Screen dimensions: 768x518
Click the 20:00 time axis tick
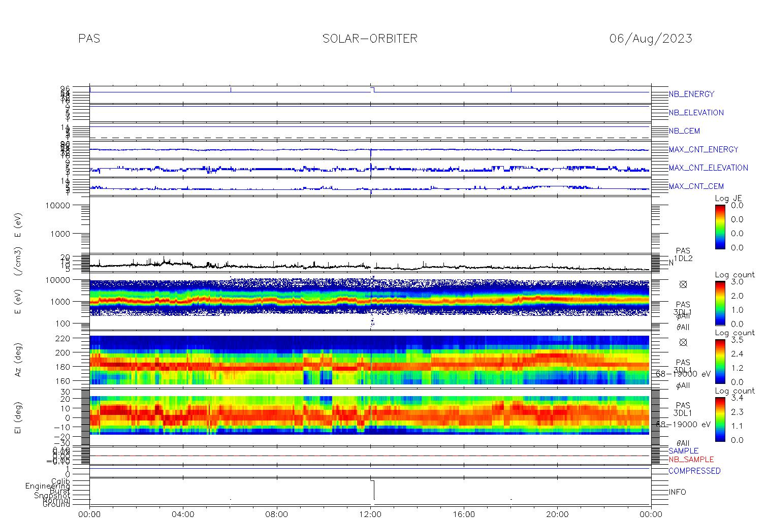pos(557,514)
